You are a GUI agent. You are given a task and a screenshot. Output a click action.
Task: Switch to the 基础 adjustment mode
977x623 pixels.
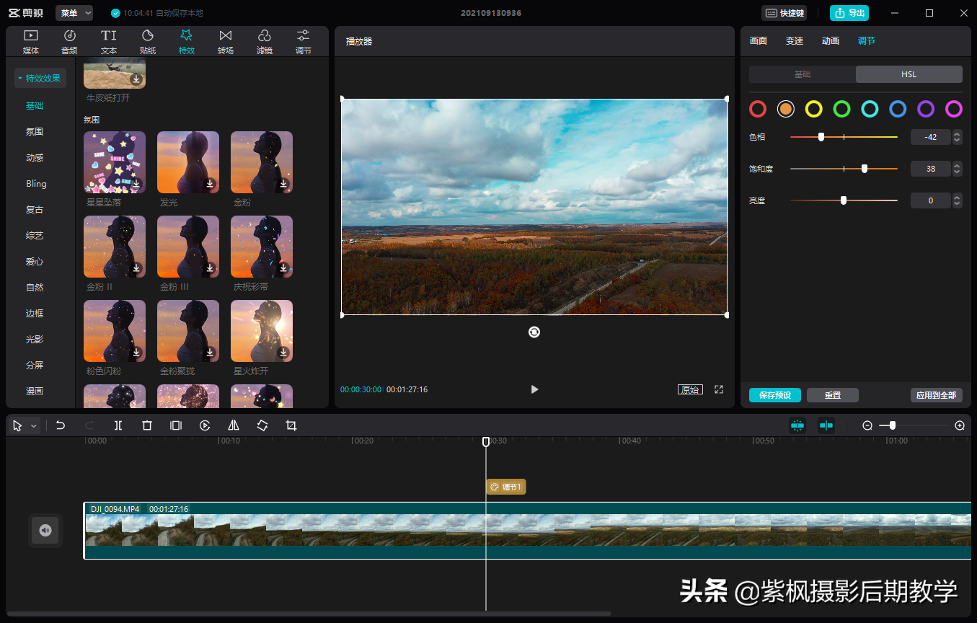[802, 74]
